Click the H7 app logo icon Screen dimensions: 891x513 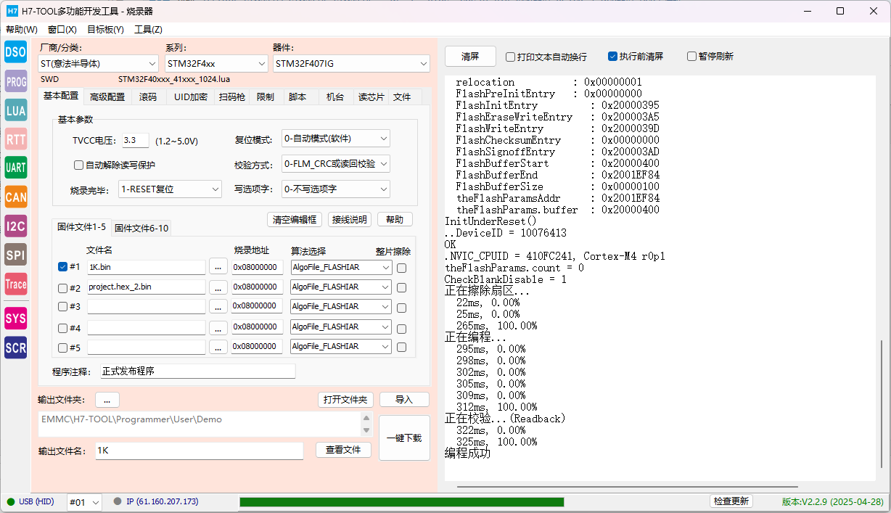click(12, 11)
